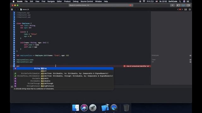Toggle the debug area panel
The width and height of the screenshot is (202, 113).
183,5
